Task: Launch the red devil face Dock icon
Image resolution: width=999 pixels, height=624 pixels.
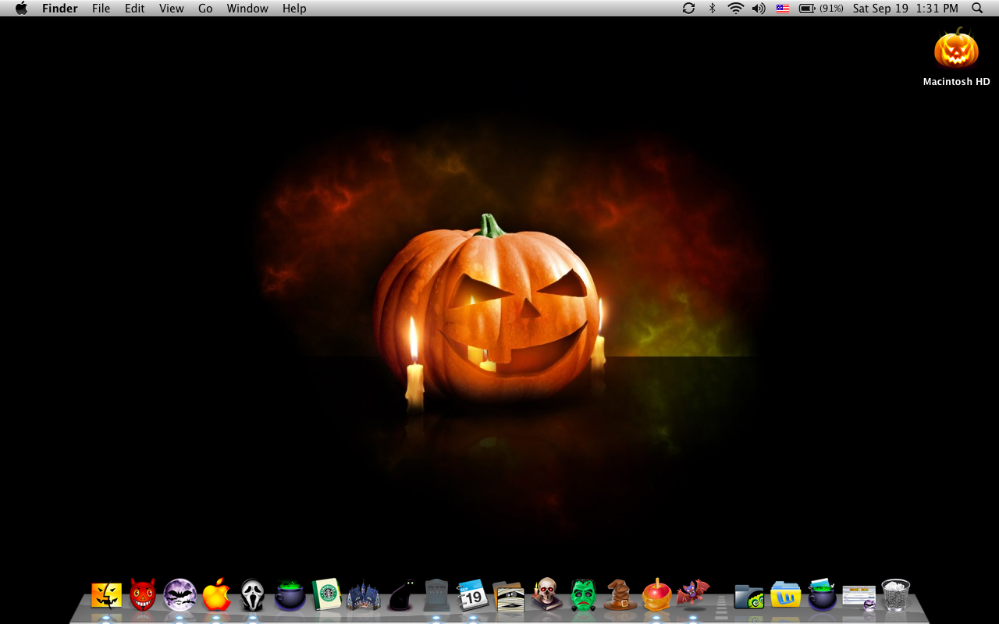Action: (143, 595)
